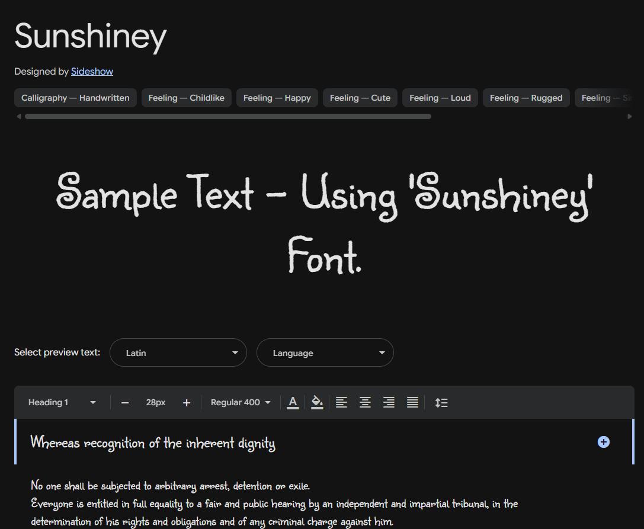Select the Feeling — Cute tag
This screenshot has width=644, height=529.
[x=360, y=98]
